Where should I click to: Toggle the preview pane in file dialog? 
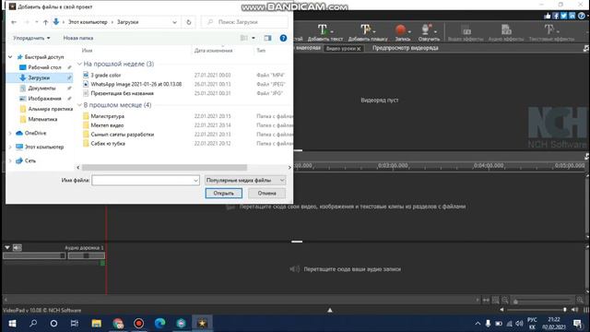267,38
